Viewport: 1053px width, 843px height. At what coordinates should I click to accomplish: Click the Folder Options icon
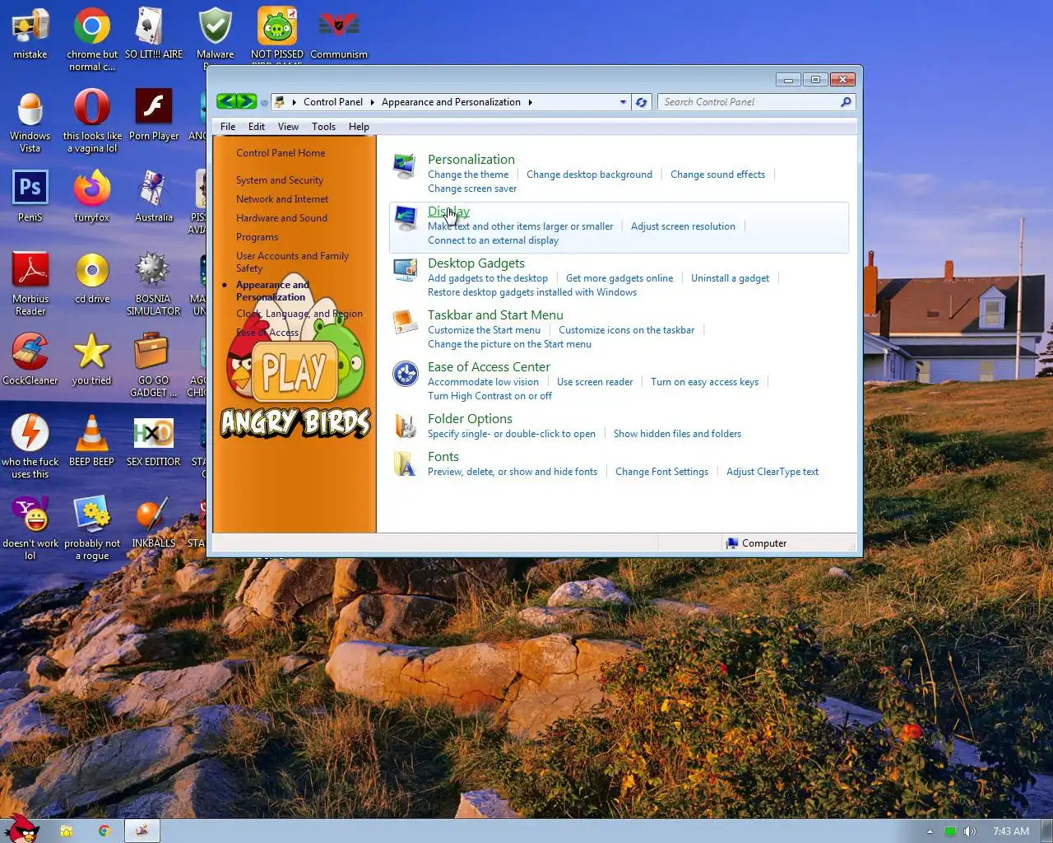coord(404,425)
